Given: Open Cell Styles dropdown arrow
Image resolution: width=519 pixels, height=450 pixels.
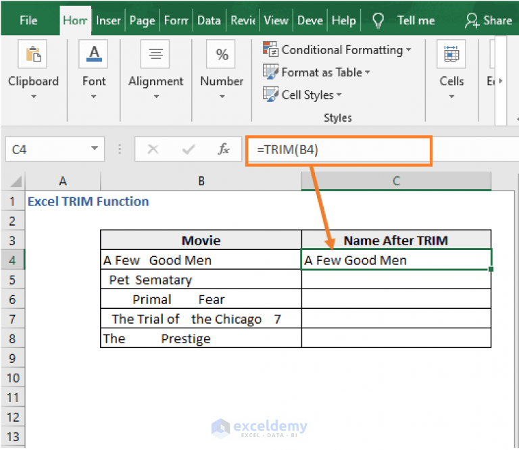Looking at the screenshot, I should pos(339,95).
